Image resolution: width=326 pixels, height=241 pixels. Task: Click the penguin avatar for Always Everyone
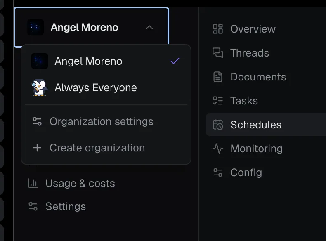[x=40, y=87]
